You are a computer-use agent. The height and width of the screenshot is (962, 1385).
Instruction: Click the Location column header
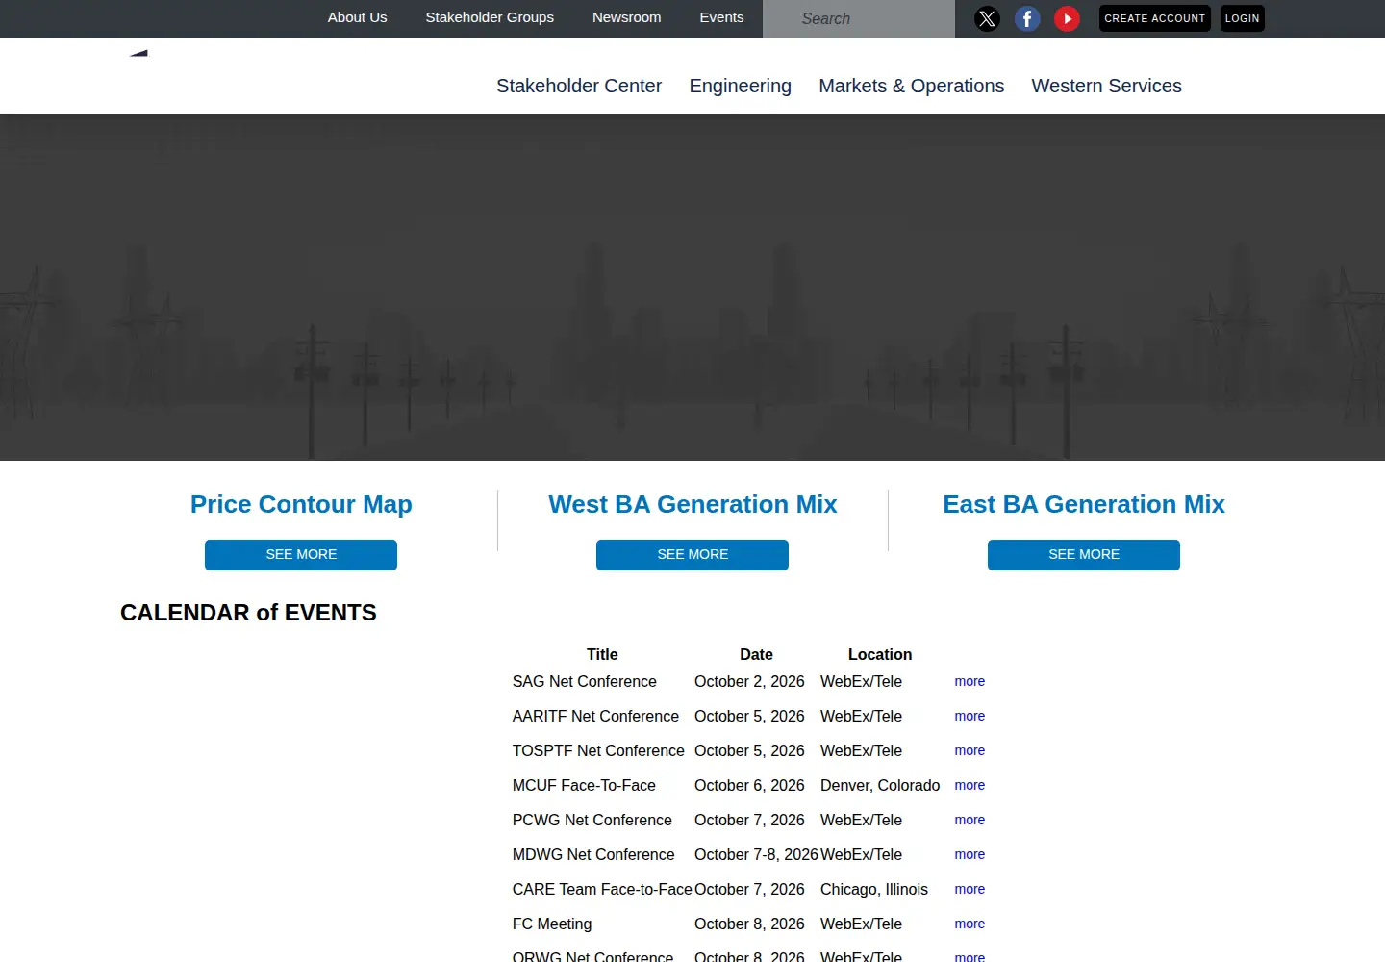click(x=880, y=654)
